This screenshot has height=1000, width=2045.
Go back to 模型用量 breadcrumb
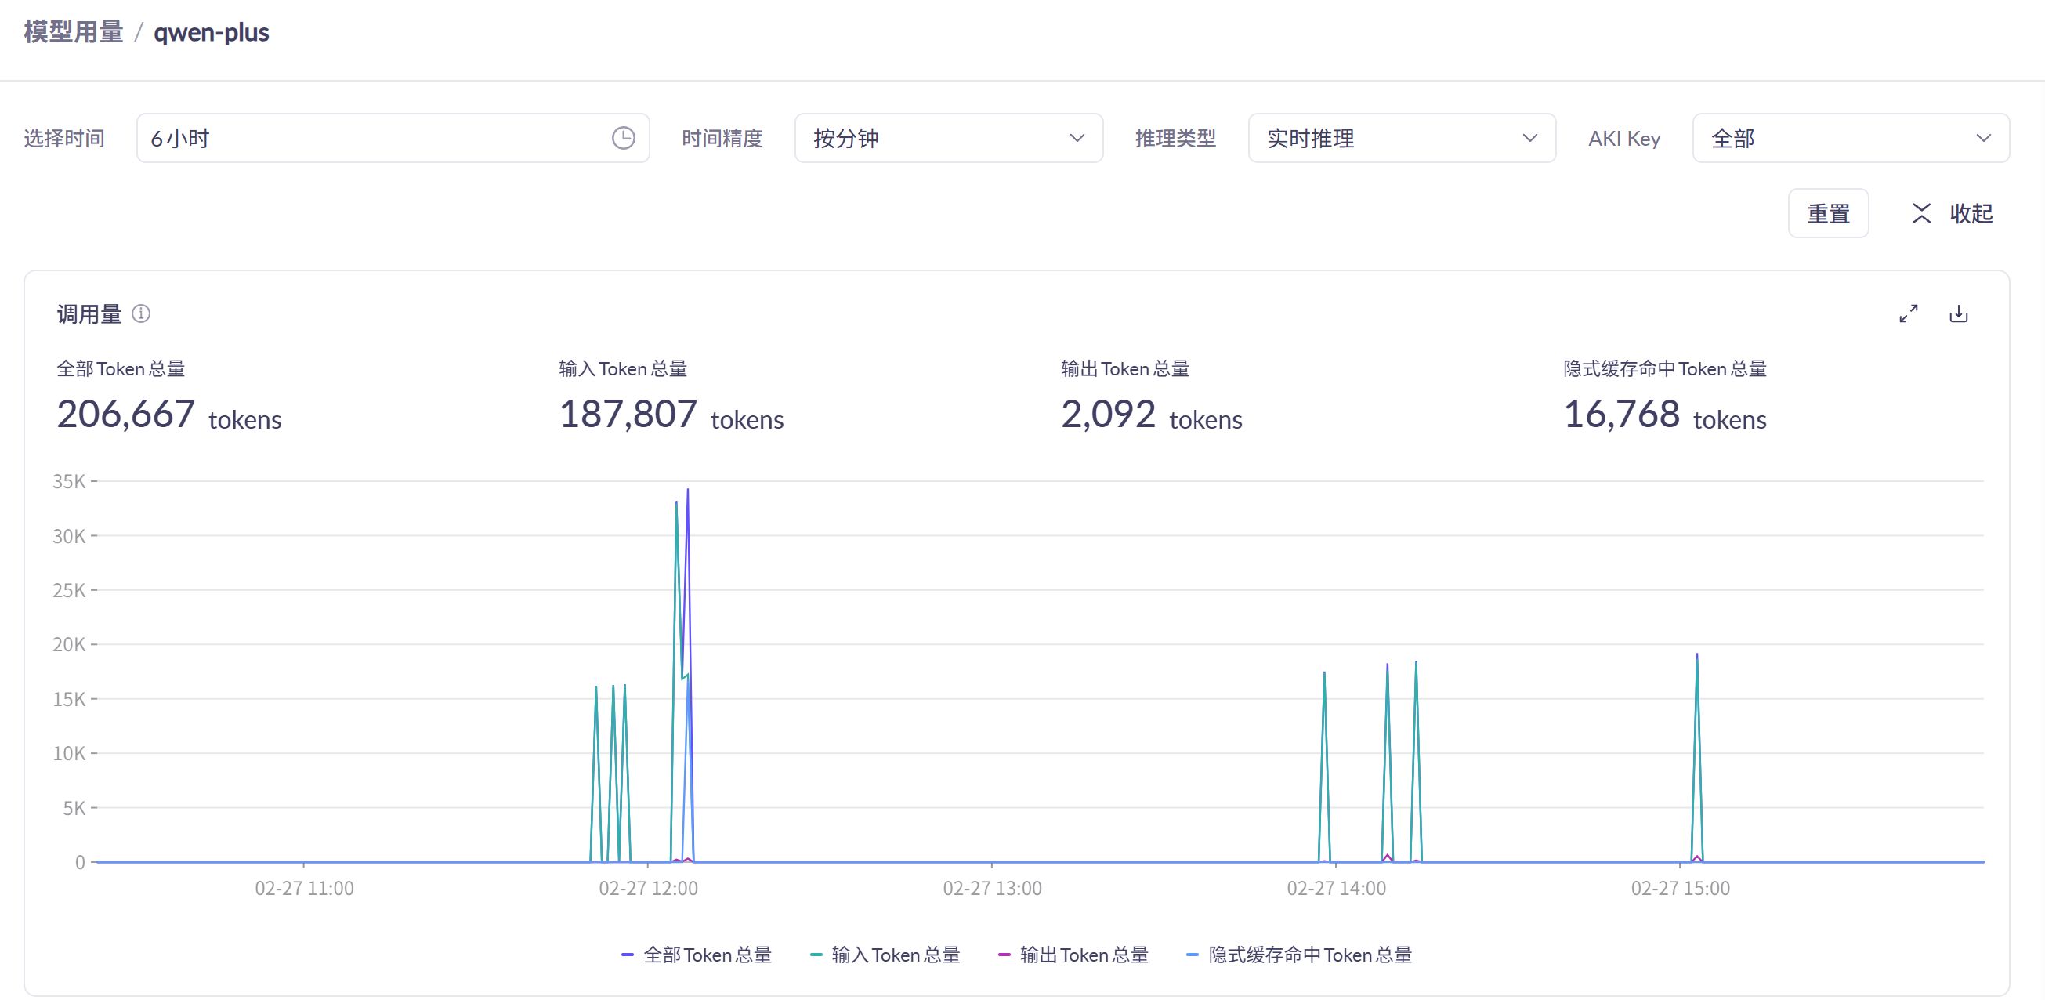point(73,33)
